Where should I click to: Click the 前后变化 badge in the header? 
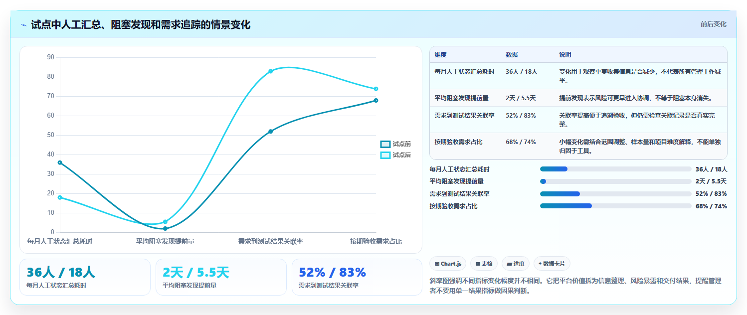click(713, 24)
